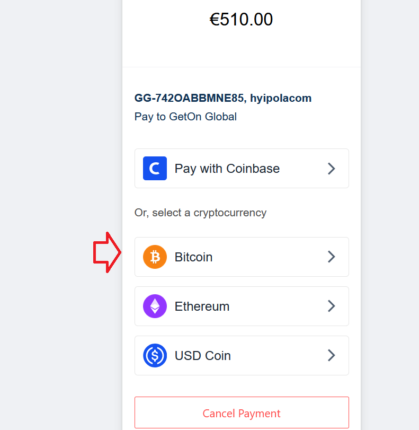Select the USD Coin label
The height and width of the screenshot is (430, 419).
203,356
